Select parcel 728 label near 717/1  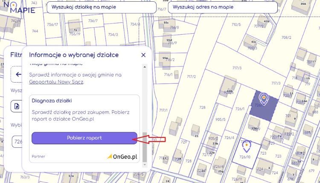pos(202,107)
